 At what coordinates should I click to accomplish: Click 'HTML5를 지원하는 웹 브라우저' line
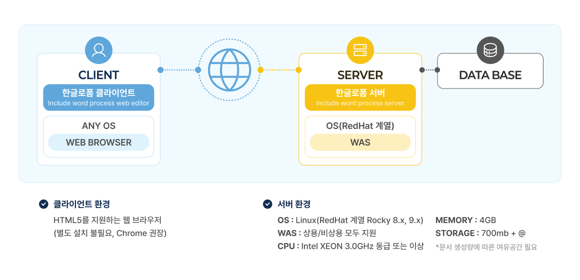click(x=107, y=220)
